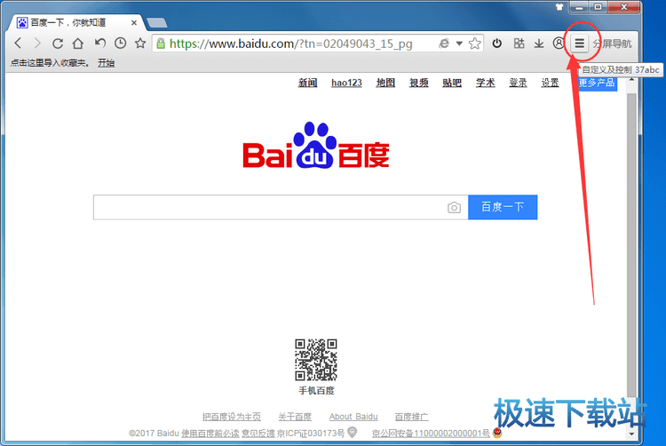The image size is (666, 446).
Task: Click the camera image search icon
Action: pyautogui.click(x=454, y=207)
